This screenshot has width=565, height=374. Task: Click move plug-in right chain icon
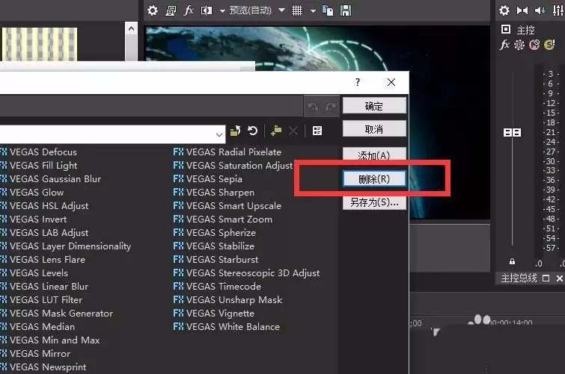coord(331,107)
